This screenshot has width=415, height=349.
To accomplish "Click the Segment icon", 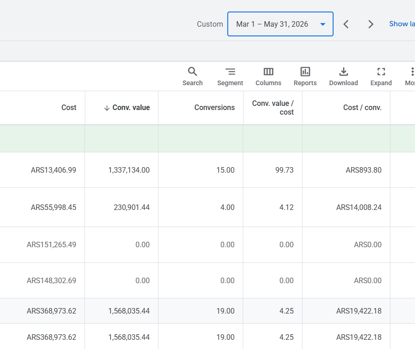I will [x=230, y=76].
